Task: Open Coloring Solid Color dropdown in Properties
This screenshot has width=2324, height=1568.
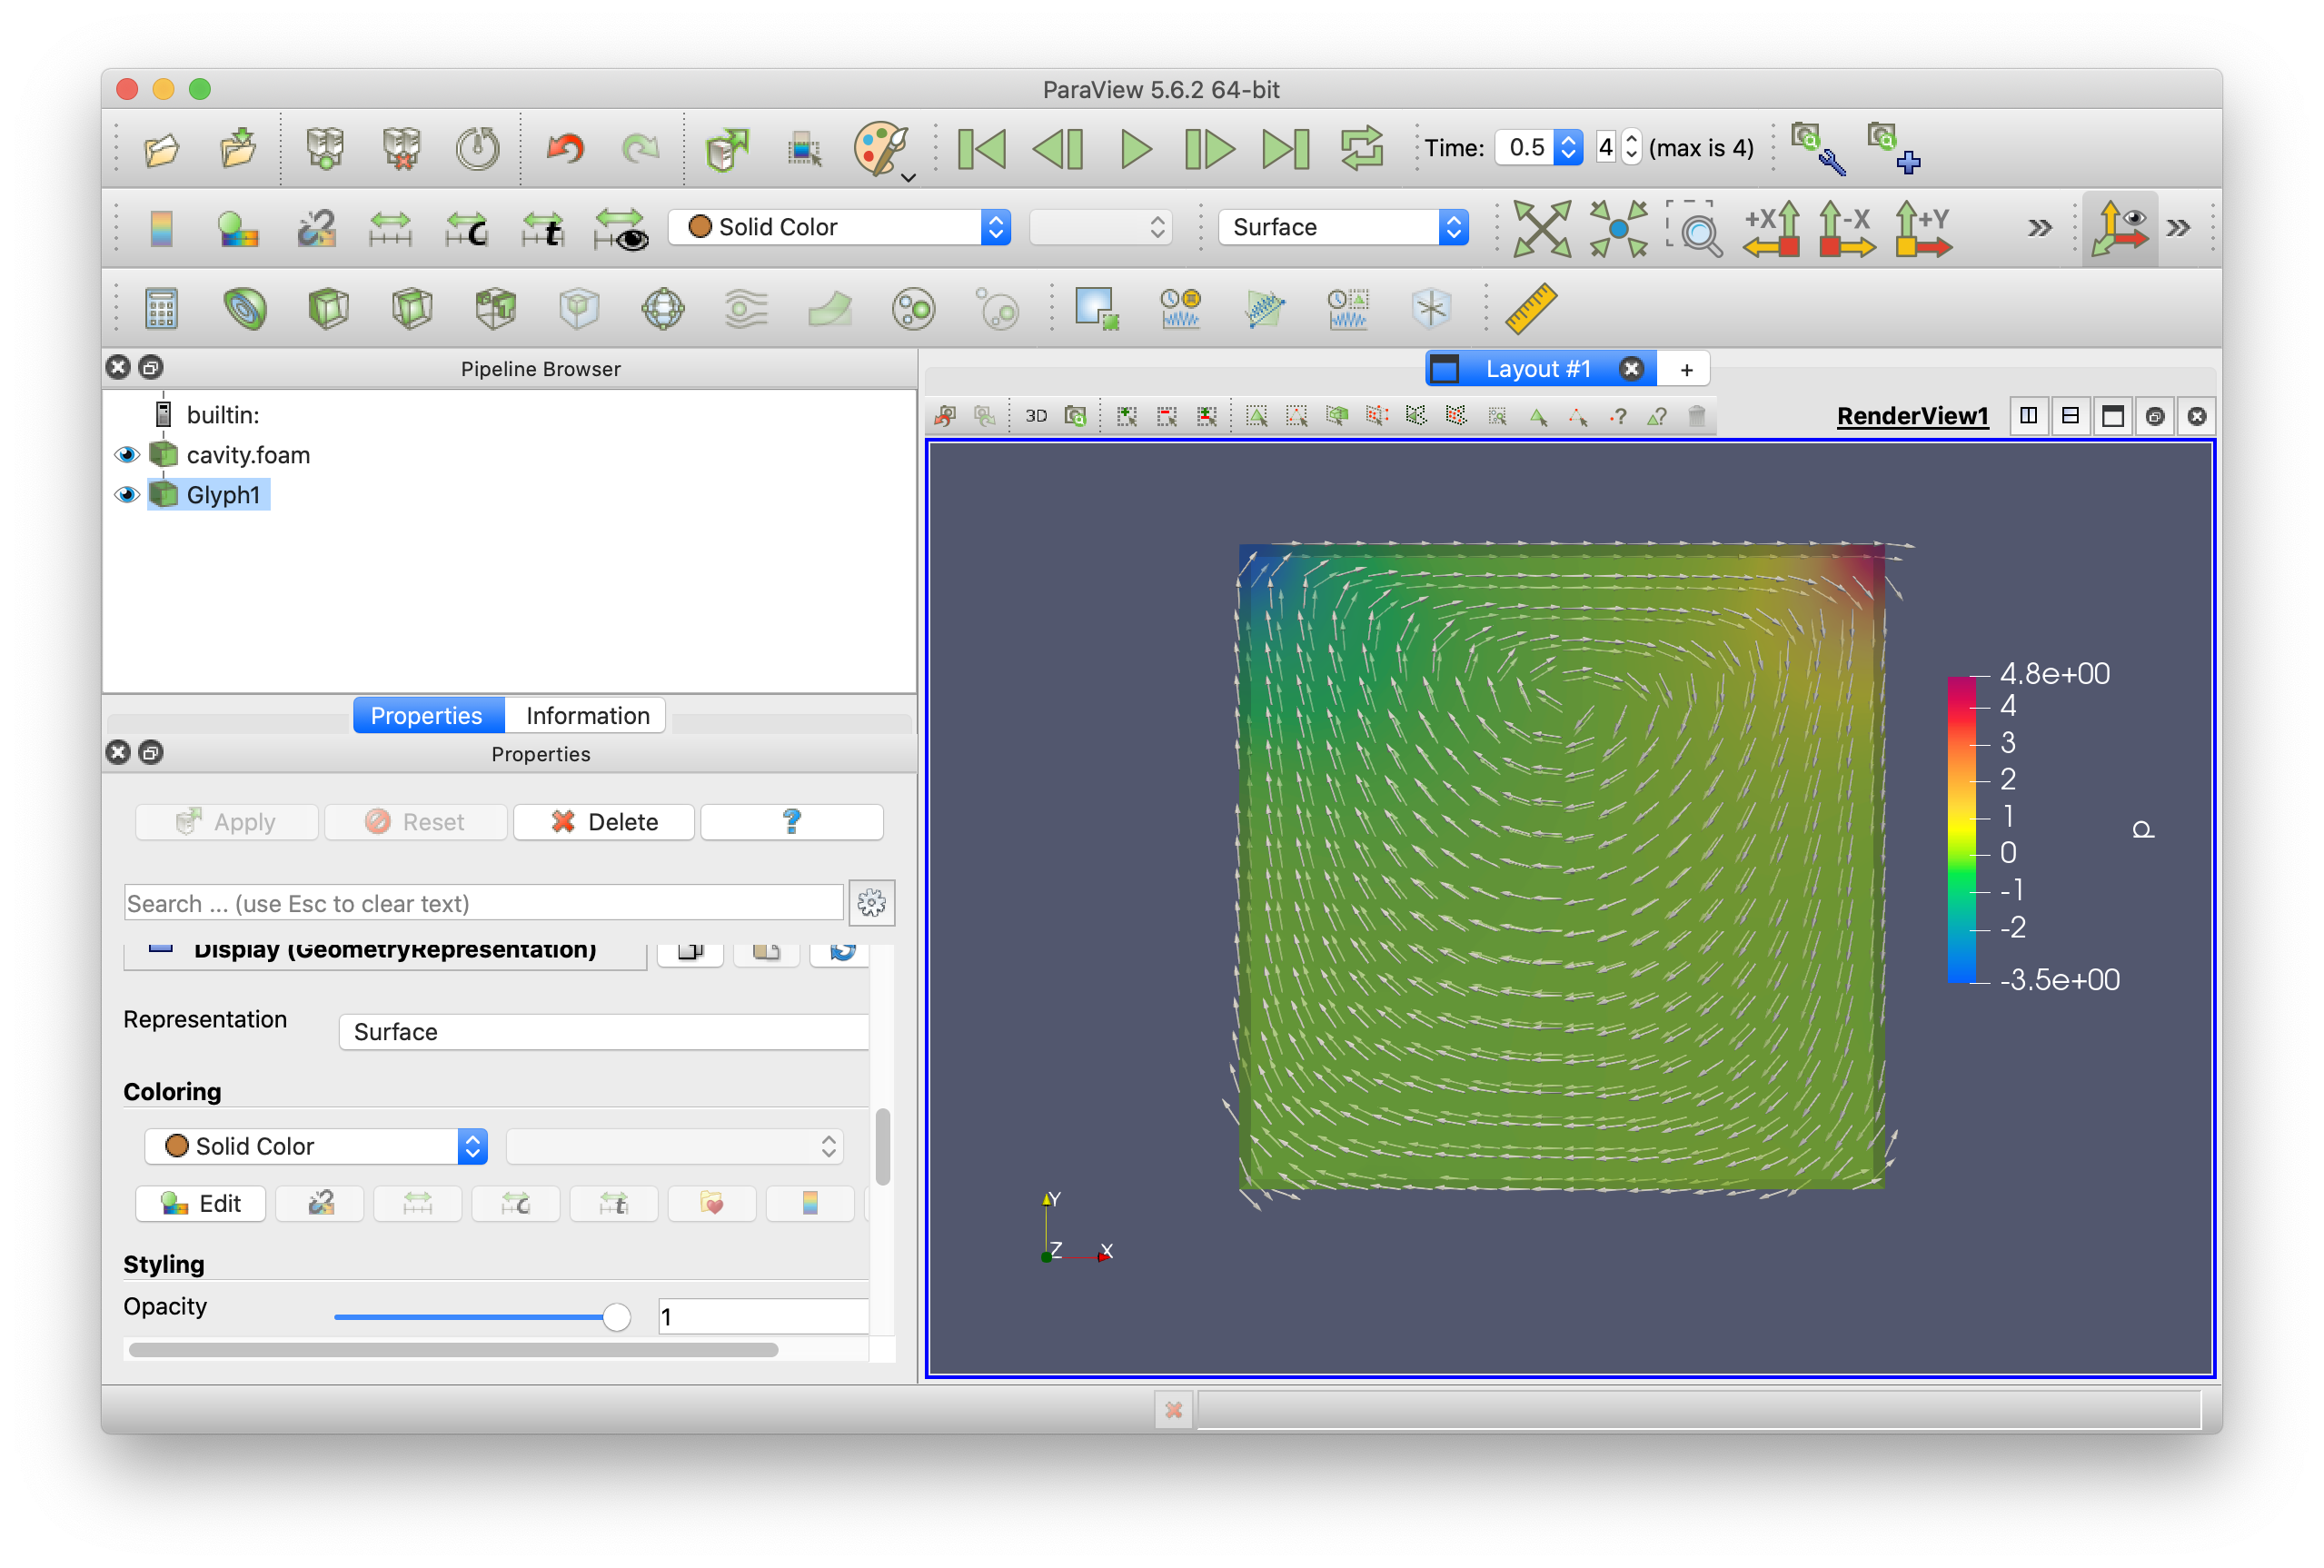Action: coord(316,1146)
